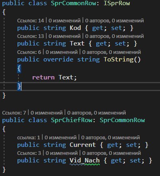This screenshot has width=160, height=176.
Task: Click the Current property name
Action: click(83, 145)
